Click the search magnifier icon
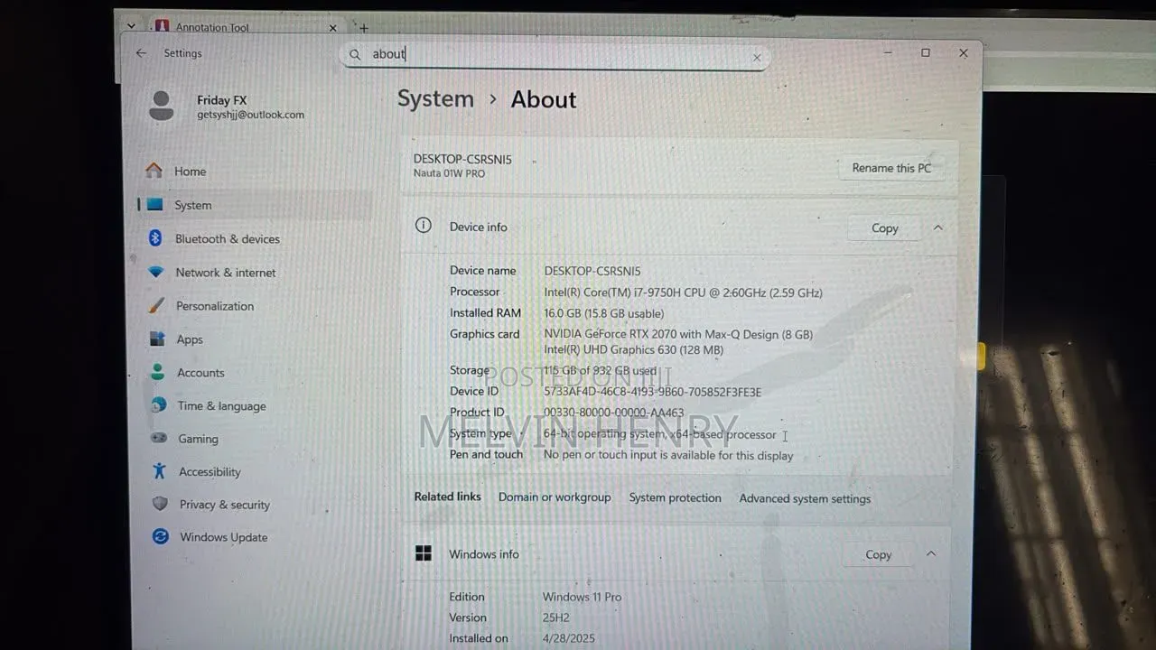The height and width of the screenshot is (650, 1156). point(355,54)
